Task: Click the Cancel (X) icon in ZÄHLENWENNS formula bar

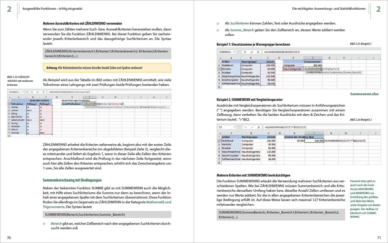Action: pos(32,92)
